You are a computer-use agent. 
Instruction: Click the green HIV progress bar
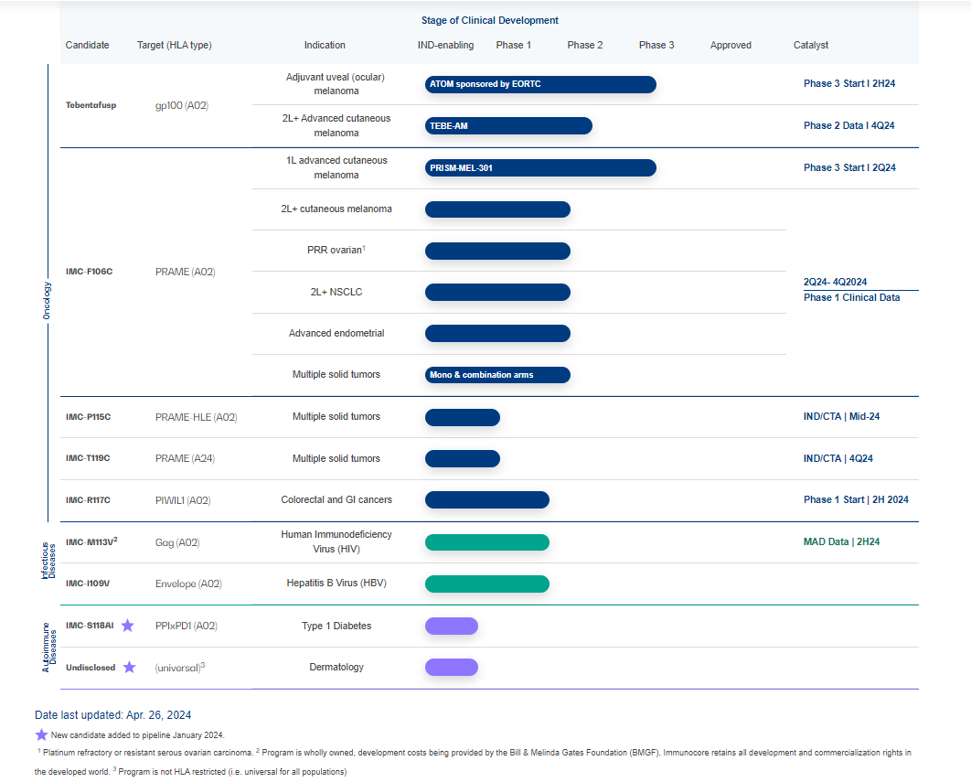tap(486, 542)
